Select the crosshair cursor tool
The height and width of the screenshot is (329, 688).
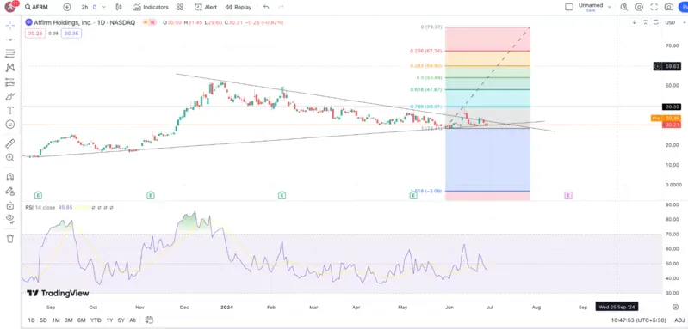point(10,25)
